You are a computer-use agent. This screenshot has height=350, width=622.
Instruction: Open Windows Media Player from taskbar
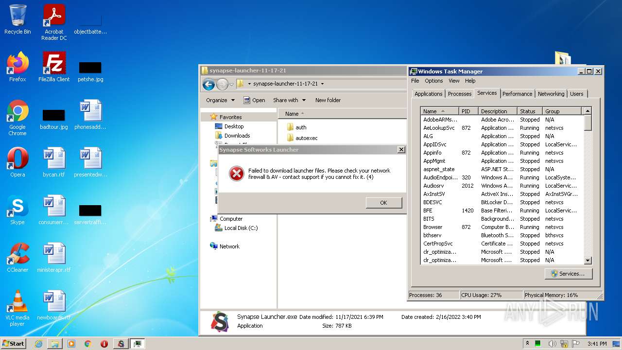point(71,344)
